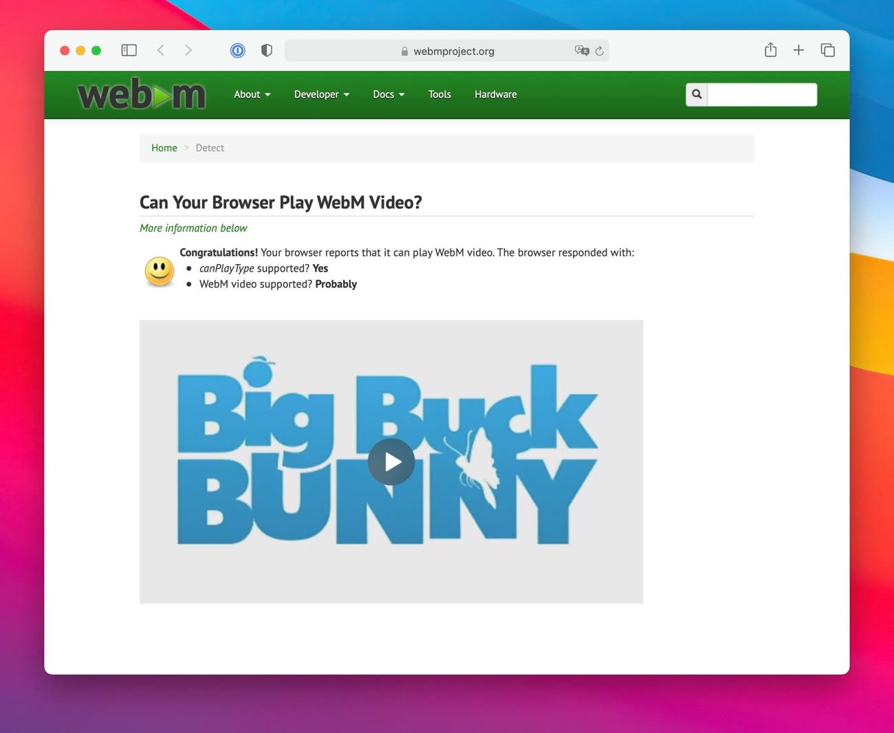Focus the site search input field
The image size is (894, 733).
click(x=762, y=94)
